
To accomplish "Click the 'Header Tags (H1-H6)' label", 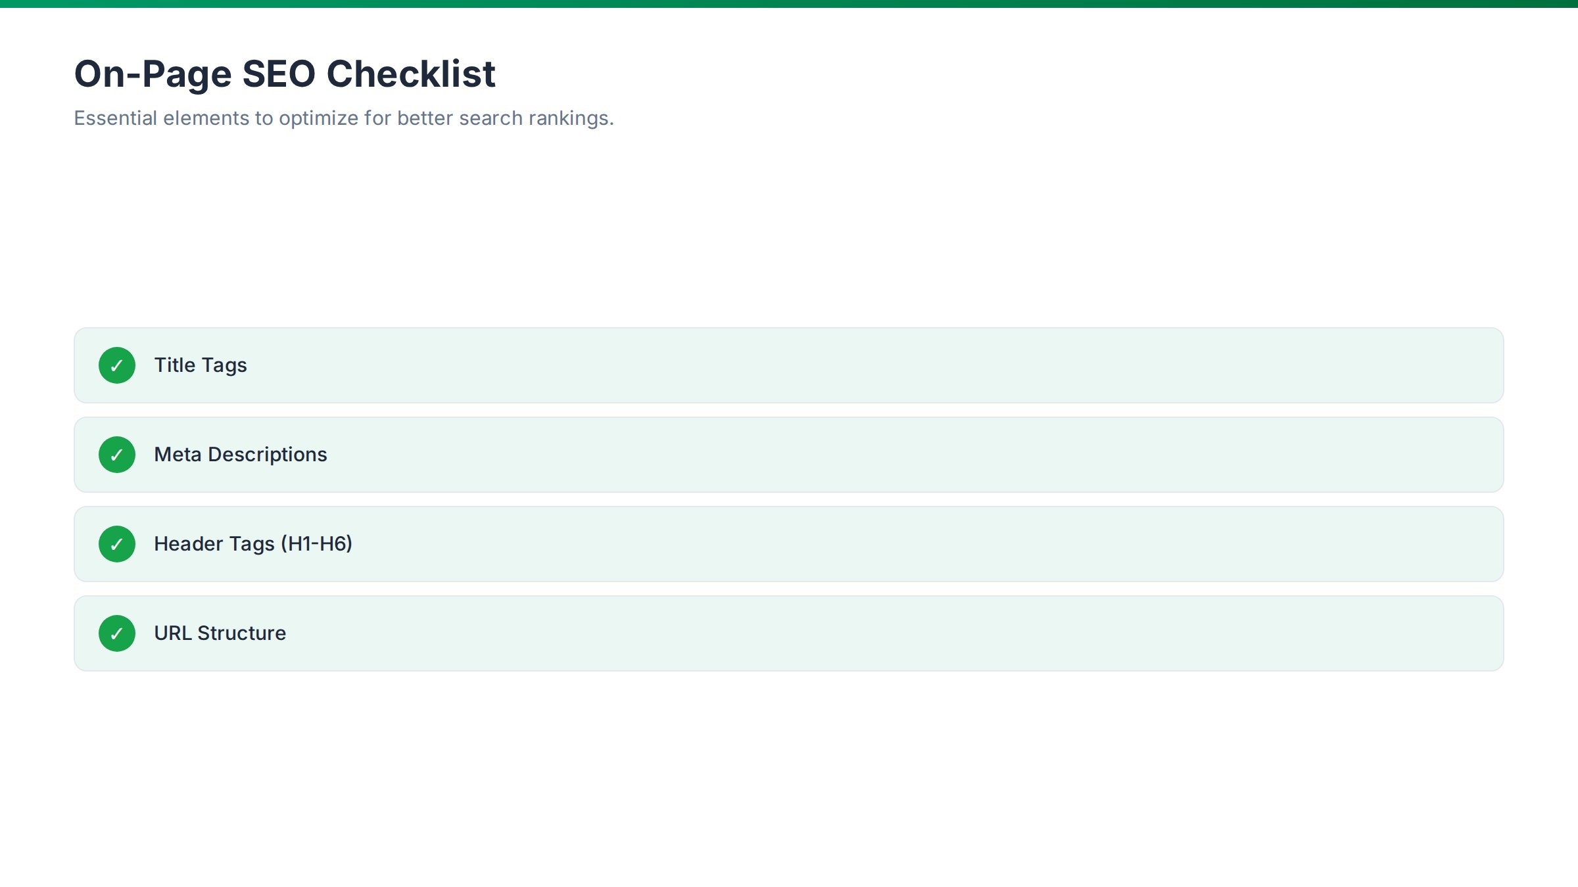I will (253, 544).
